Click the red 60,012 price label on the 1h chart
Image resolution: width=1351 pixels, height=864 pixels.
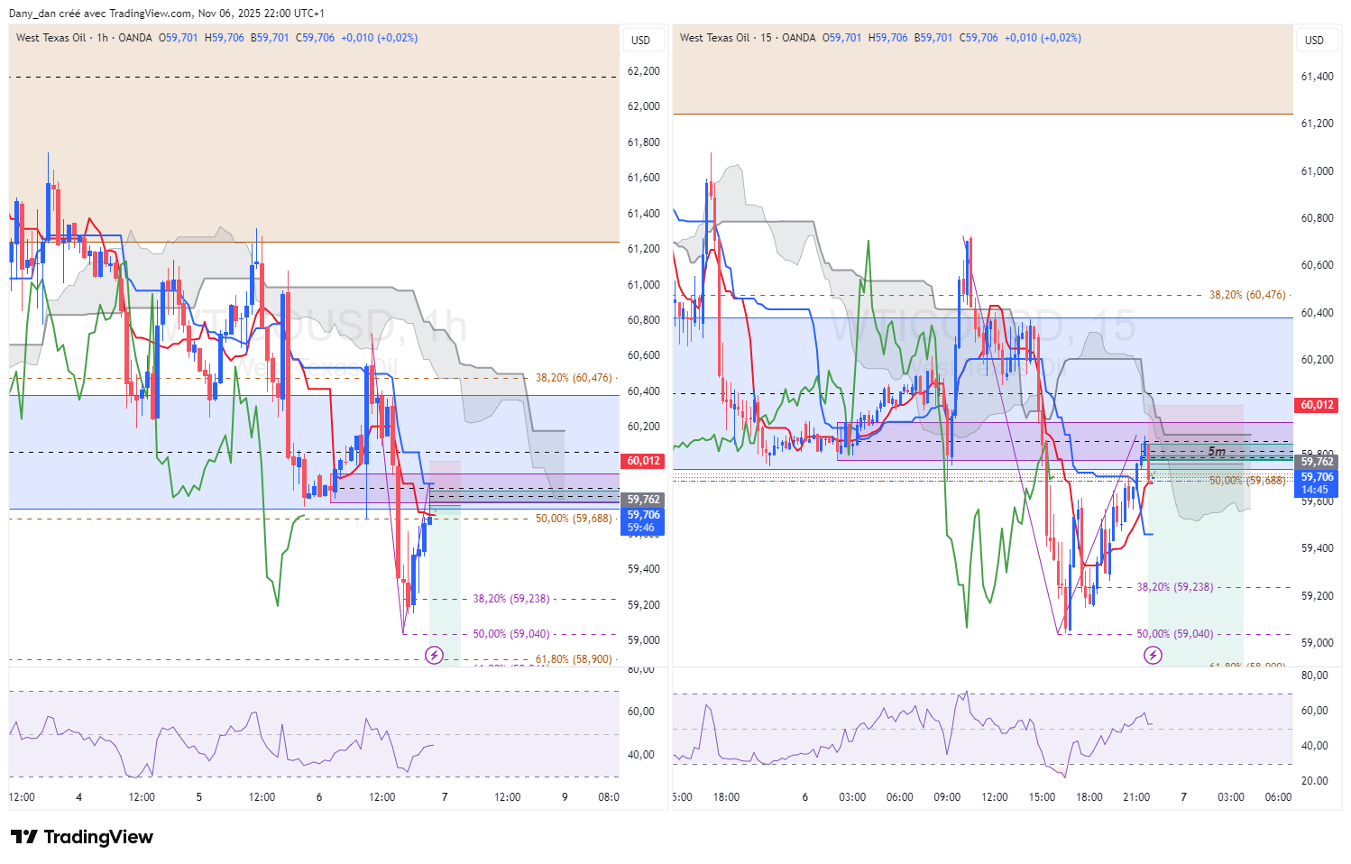pyautogui.click(x=644, y=461)
